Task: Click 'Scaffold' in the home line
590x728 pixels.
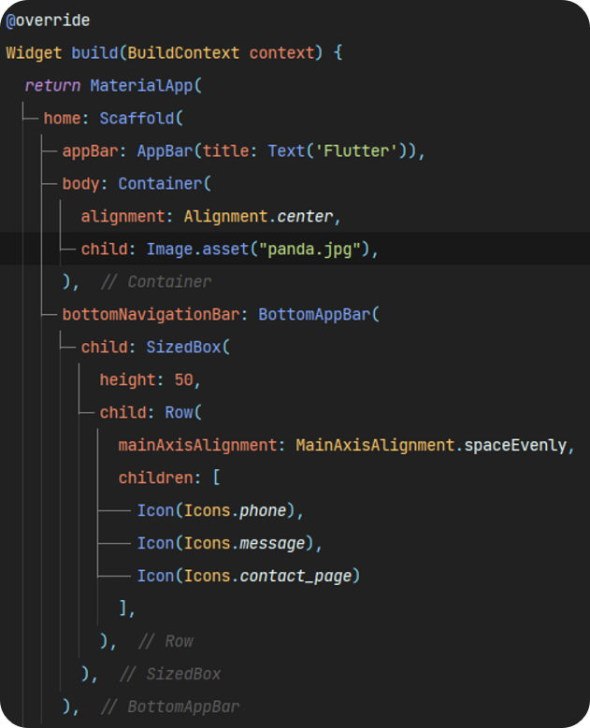Action: coord(137,119)
